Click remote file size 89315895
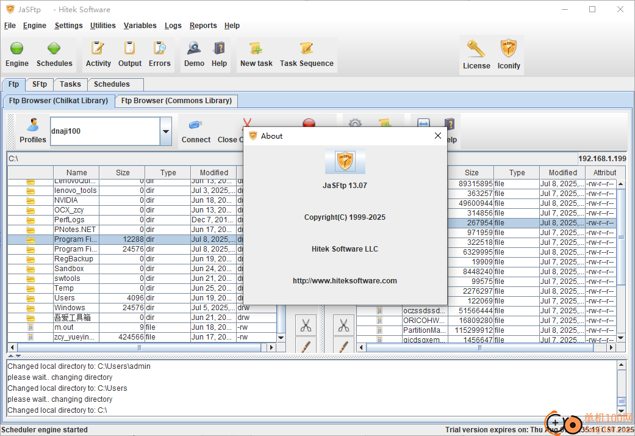The image size is (635, 436). [x=475, y=184]
